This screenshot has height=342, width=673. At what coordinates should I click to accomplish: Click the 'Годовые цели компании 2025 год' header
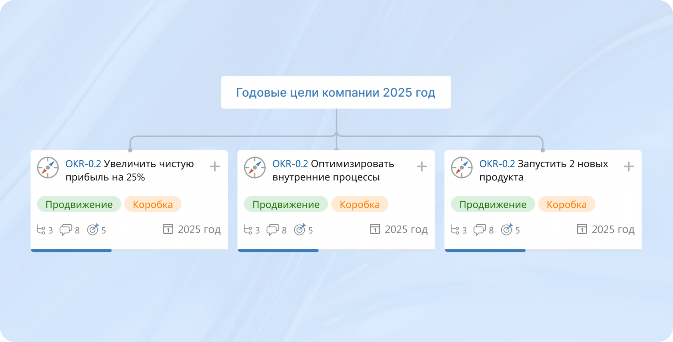(x=336, y=92)
